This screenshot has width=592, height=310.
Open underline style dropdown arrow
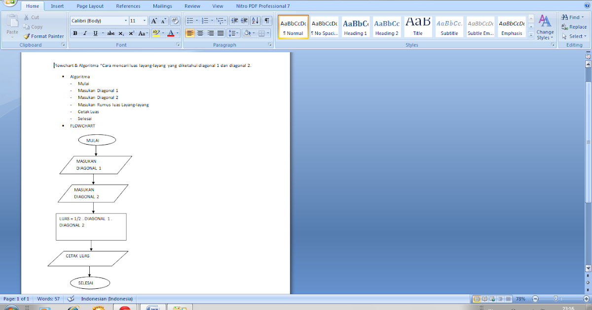[102, 33]
